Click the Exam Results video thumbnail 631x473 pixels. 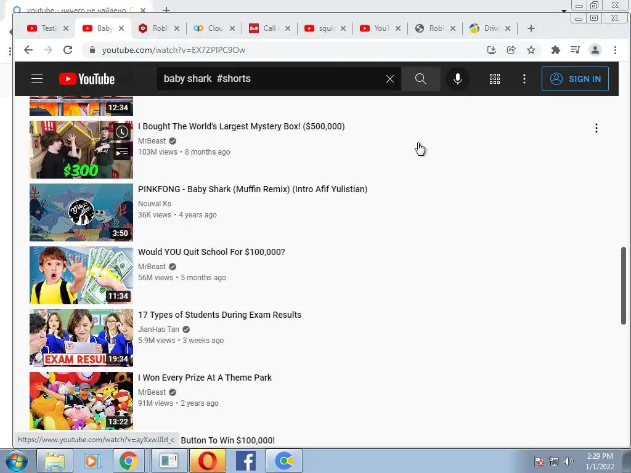coord(81,338)
